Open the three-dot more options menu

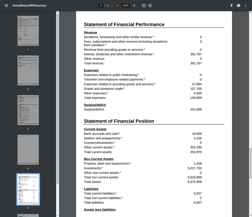click(x=246, y=5)
